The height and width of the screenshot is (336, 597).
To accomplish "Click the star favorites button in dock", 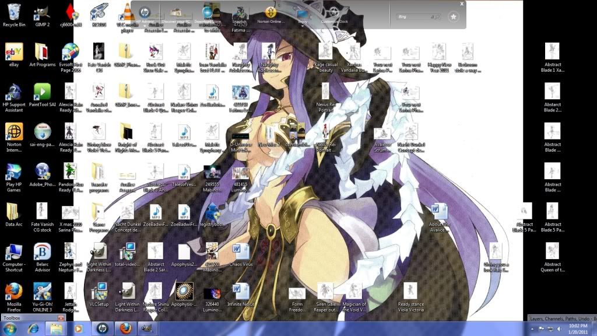I will (x=453, y=17).
